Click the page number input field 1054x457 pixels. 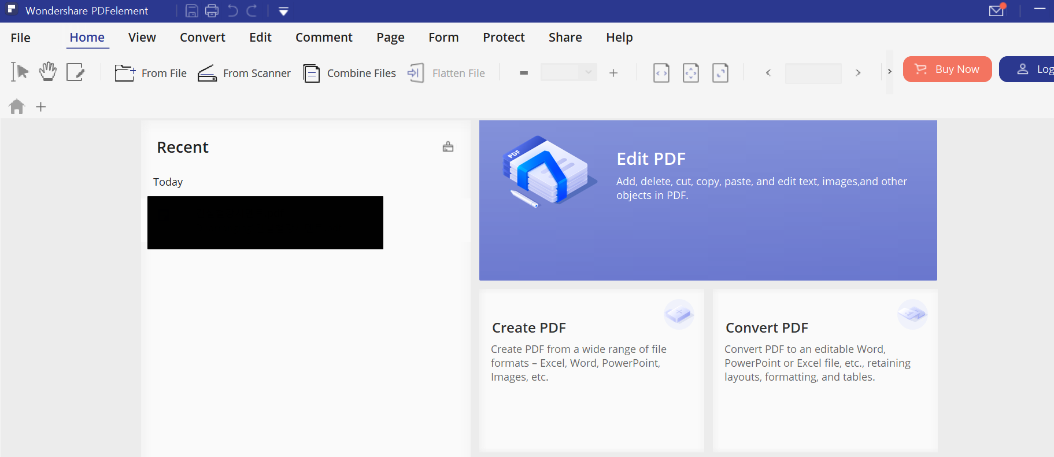(813, 73)
